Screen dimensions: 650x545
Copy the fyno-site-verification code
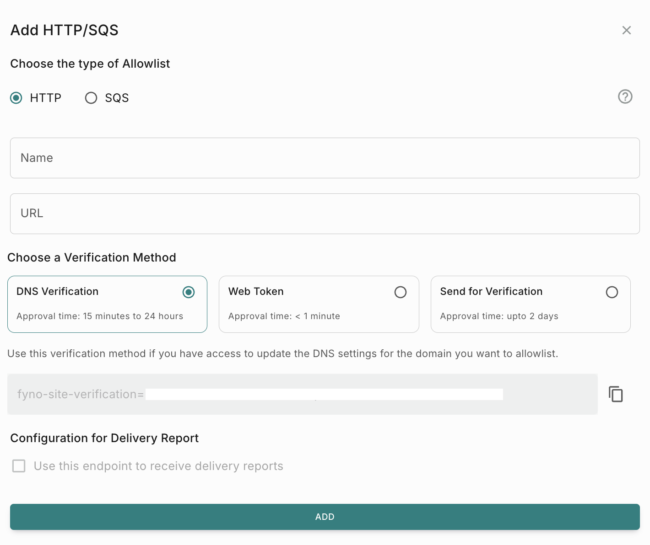[616, 394]
